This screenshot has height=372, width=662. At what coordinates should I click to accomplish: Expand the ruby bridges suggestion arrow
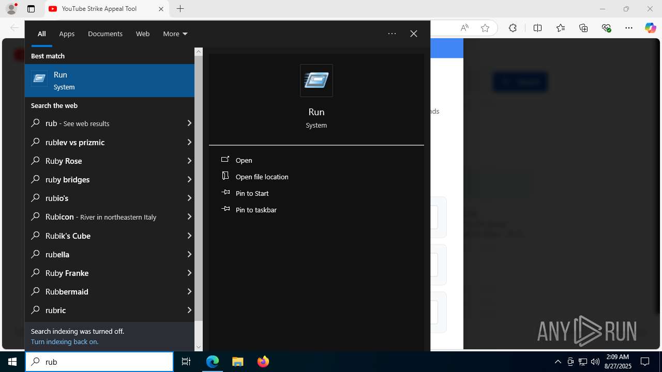coord(189,179)
